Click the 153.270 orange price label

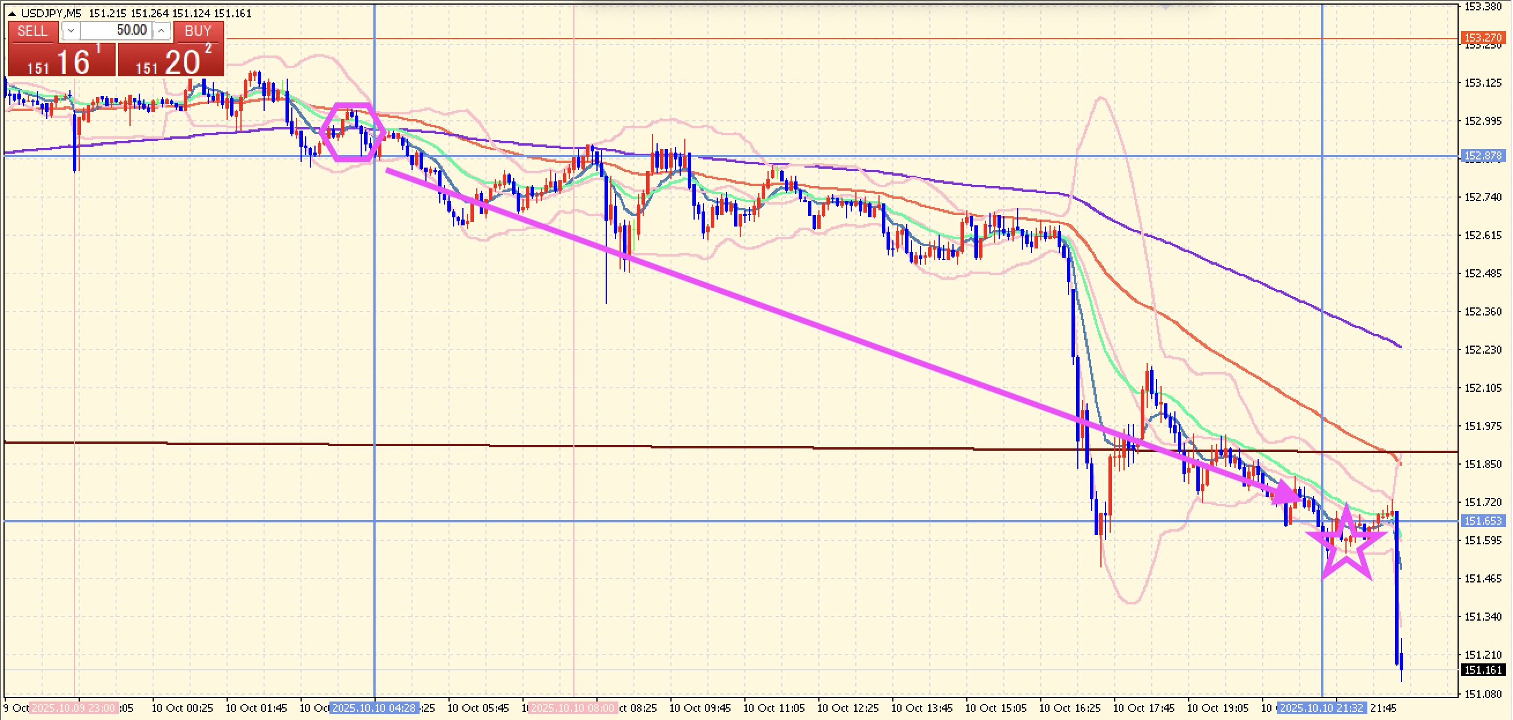point(1482,38)
